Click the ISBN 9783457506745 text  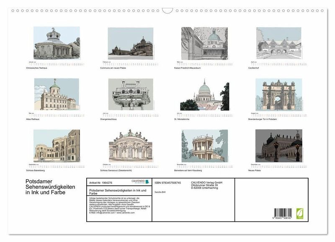click(168, 183)
